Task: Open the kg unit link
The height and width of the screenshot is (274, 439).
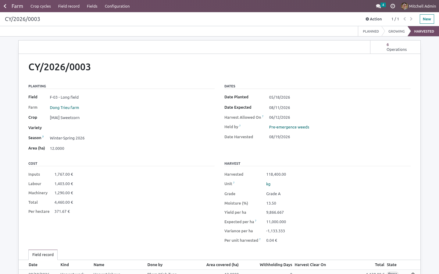Action: point(268,184)
